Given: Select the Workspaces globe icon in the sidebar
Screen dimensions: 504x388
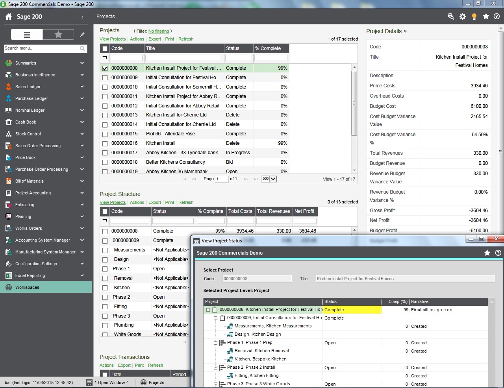Looking at the screenshot, I should pos(8,287).
